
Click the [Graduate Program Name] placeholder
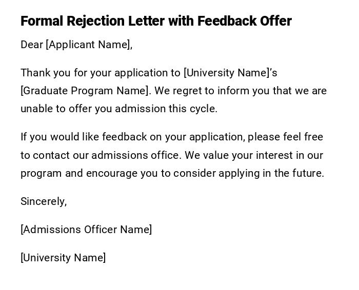point(85,91)
